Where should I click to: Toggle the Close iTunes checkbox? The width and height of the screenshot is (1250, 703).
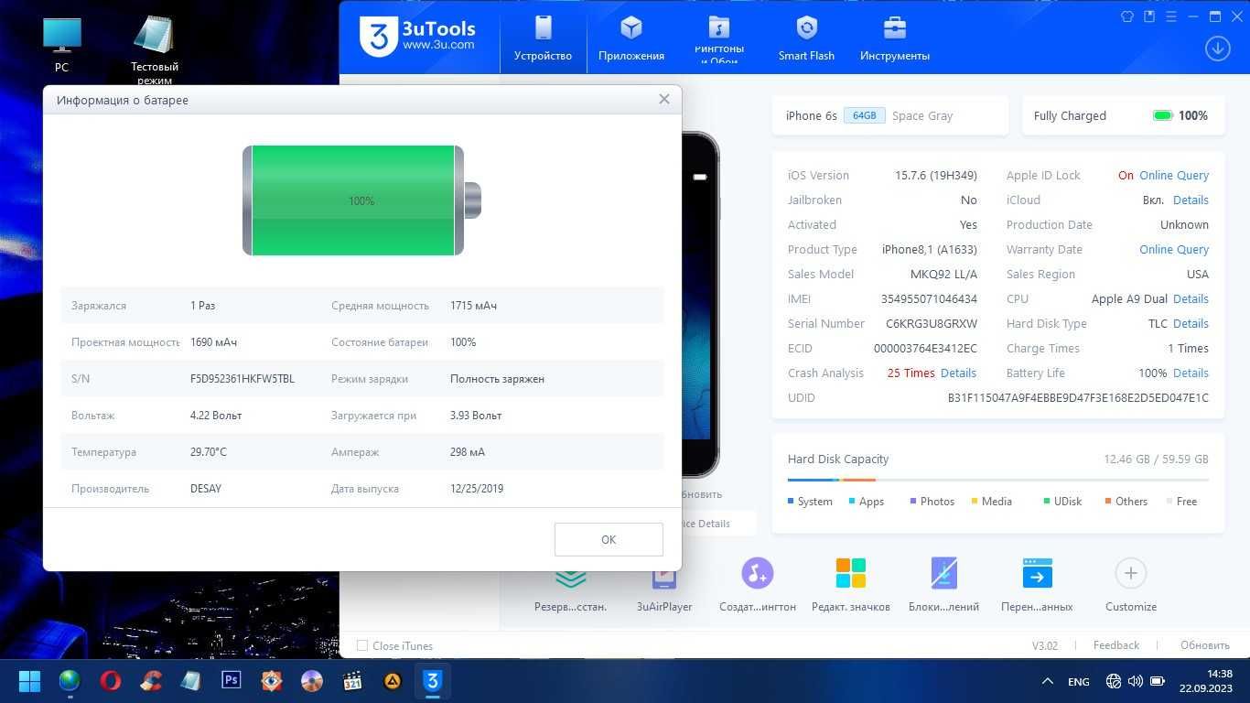point(362,645)
